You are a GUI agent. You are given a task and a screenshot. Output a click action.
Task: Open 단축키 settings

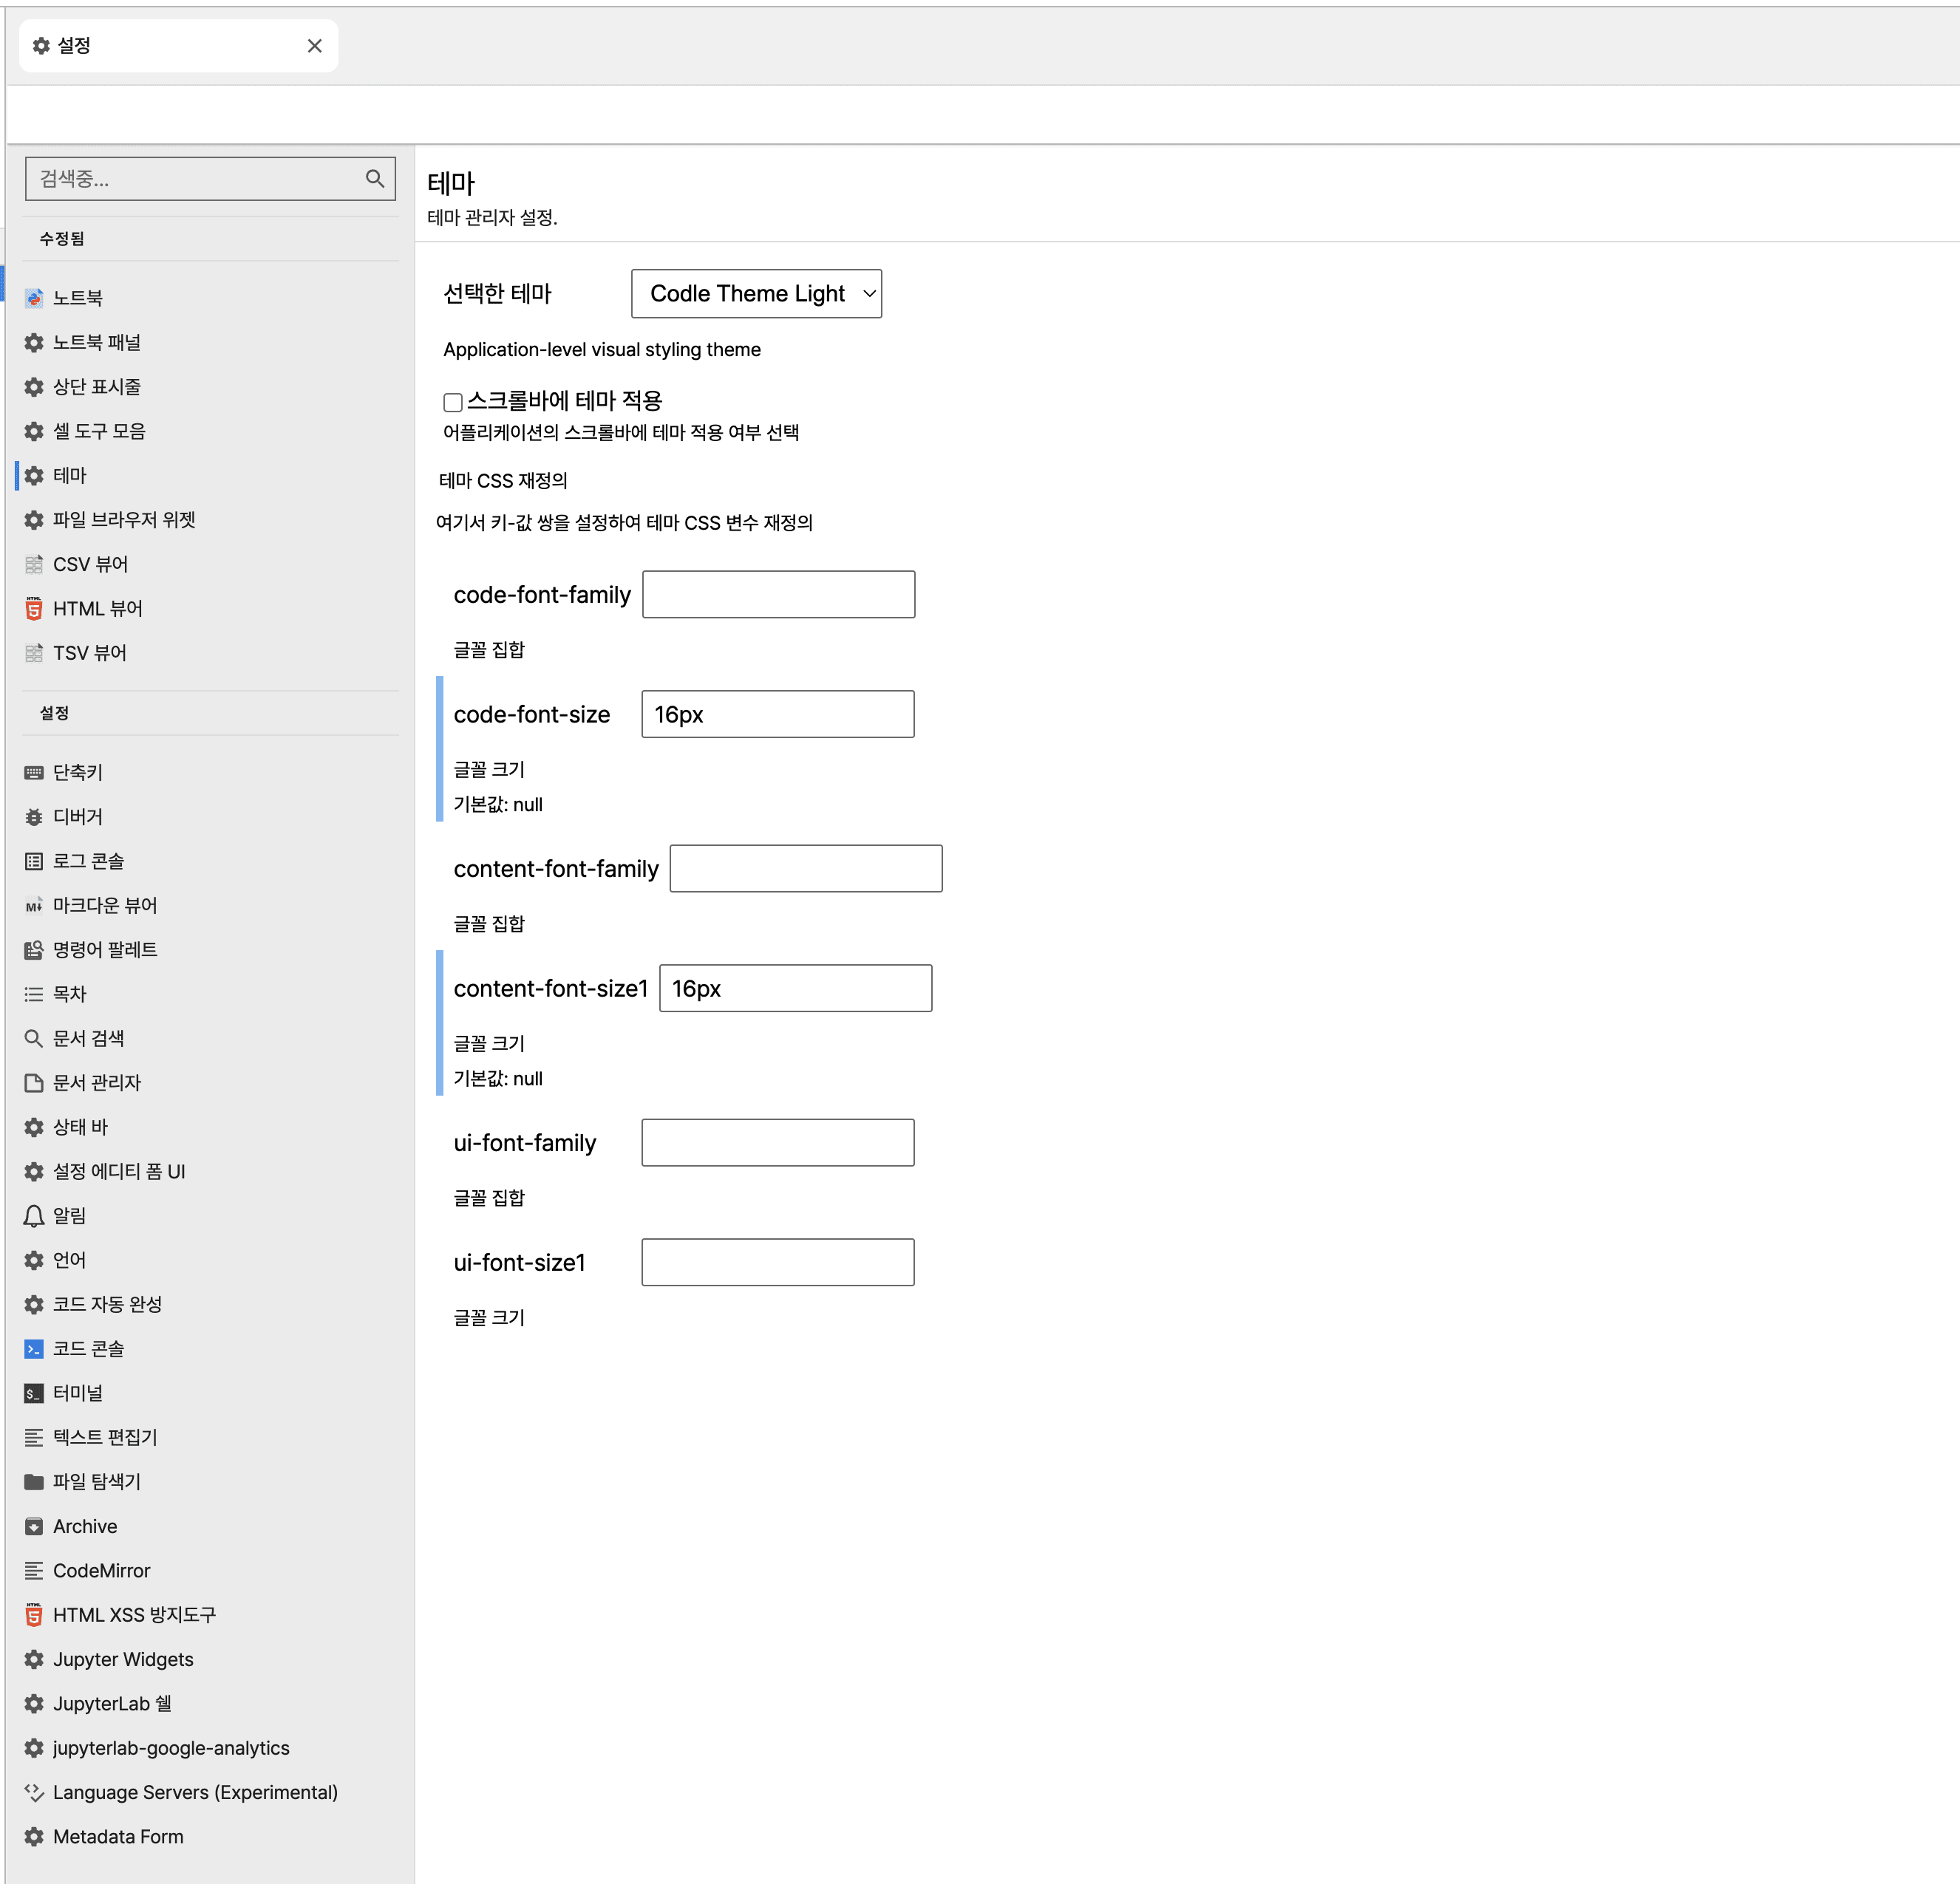tap(78, 773)
